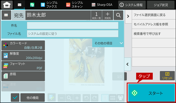Tap the magnifier search destination icon
The width and height of the screenshot is (176, 103).
(118, 15)
